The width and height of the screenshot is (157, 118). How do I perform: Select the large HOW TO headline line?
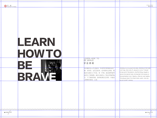point(40,54)
